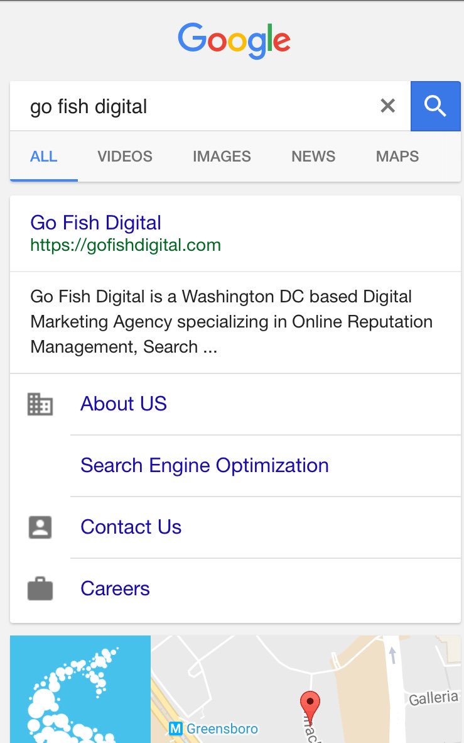Click the Go Fish Digital logo thumbnail
Screen dimensions: 464x743
[x=80, y=689]
